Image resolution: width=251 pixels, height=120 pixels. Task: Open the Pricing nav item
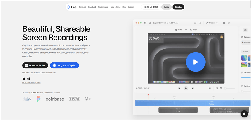(x=131, y=7)
